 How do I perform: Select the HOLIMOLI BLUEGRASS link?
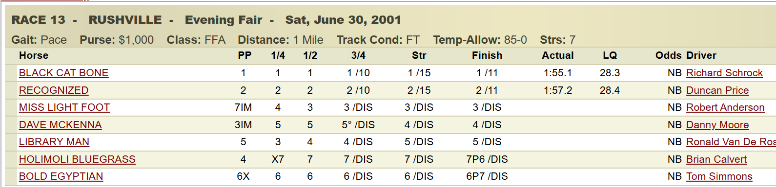[x=77, y=159]
